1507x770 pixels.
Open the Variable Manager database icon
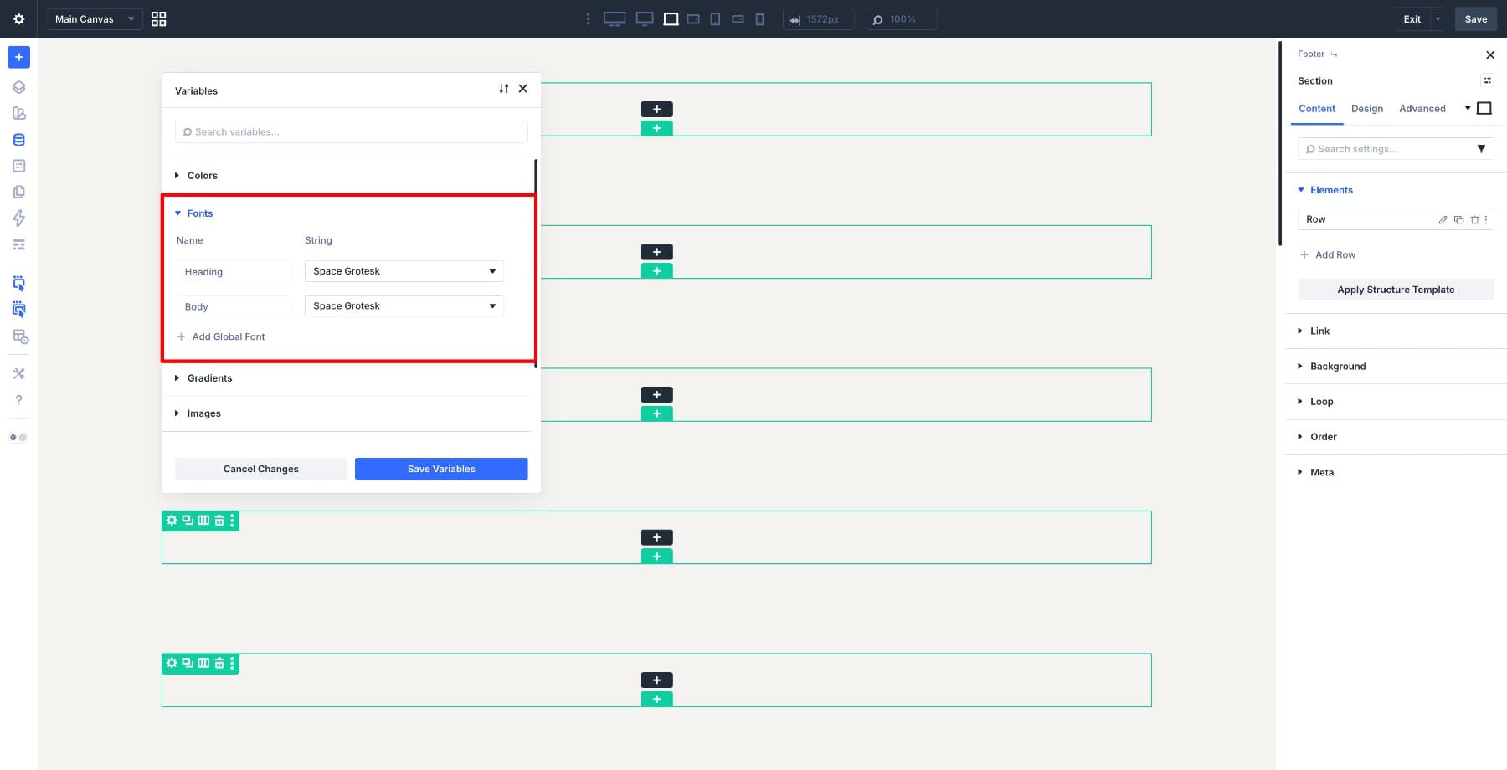click(18, 140)
